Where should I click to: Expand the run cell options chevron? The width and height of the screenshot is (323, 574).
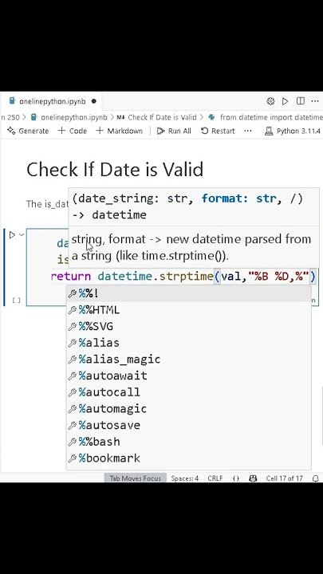pos(22,234)
